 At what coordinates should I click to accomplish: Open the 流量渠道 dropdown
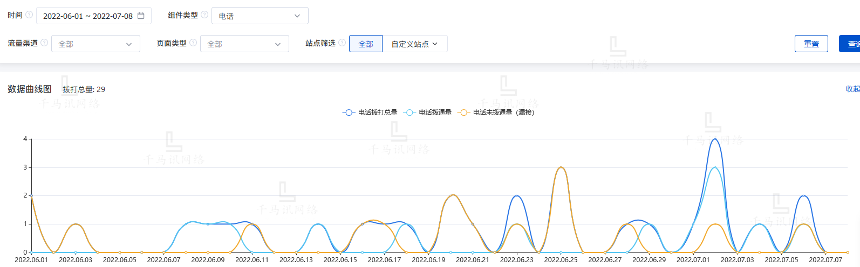[95, 44]
